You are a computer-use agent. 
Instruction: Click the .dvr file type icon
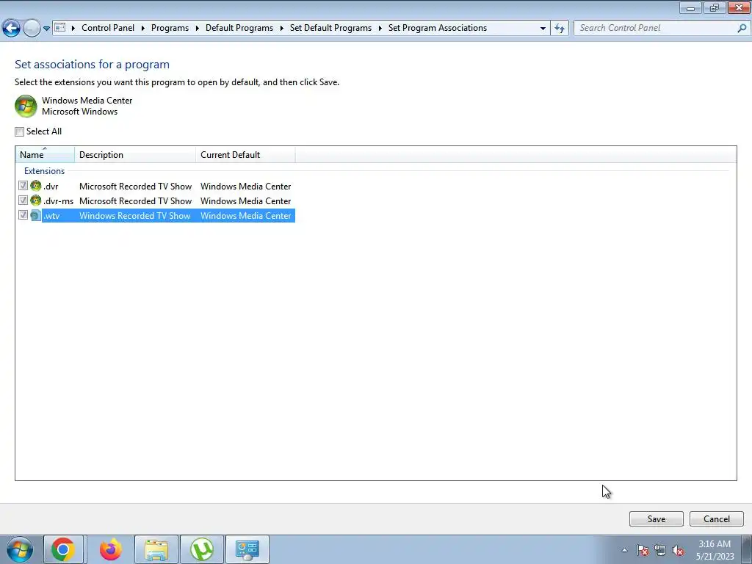tap(35, 186)
